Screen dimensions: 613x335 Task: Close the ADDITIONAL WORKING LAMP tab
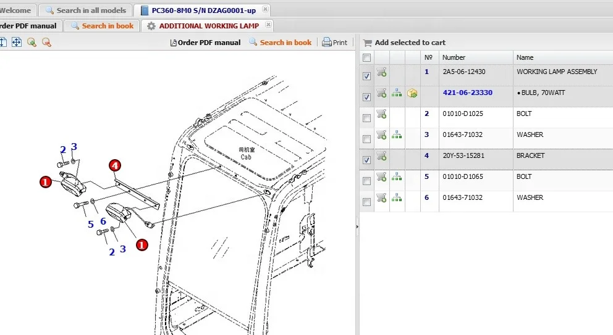click(268, 24)
